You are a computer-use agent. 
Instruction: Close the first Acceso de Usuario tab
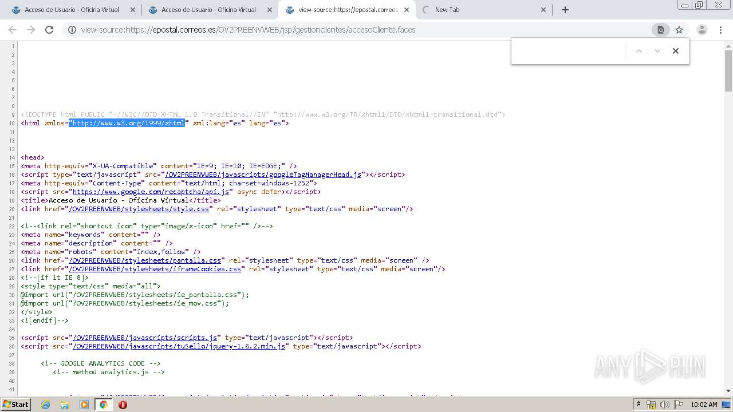(x=133, y=10)
